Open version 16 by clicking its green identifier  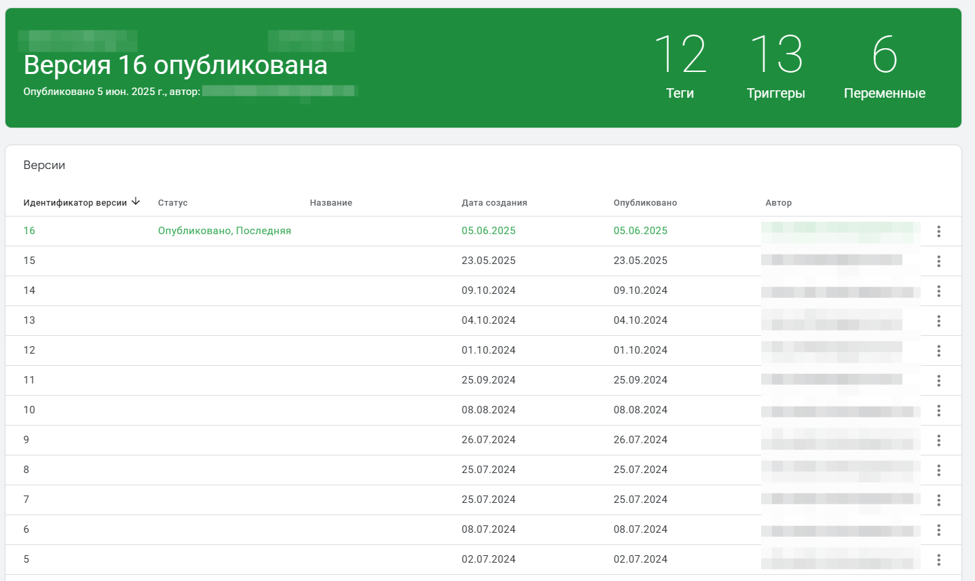click(x=29, y=231)
